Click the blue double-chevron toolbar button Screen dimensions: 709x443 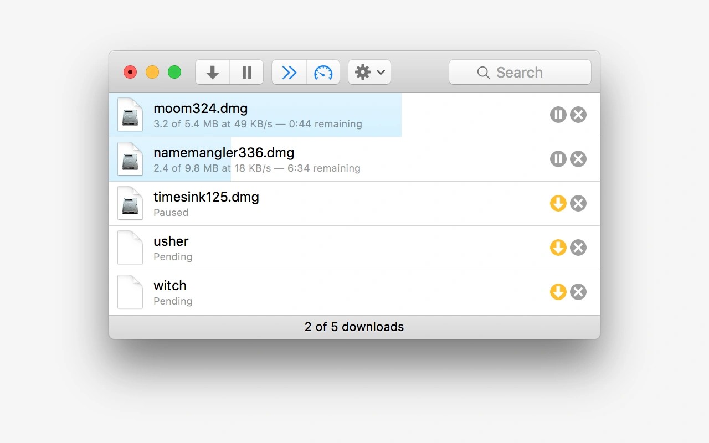click(x=289, y=72)
